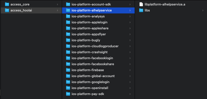Click the ios-platform-global-account folder icon
Image resolution: width=207 pixels, height=99 pixels.
pos(68,76)
